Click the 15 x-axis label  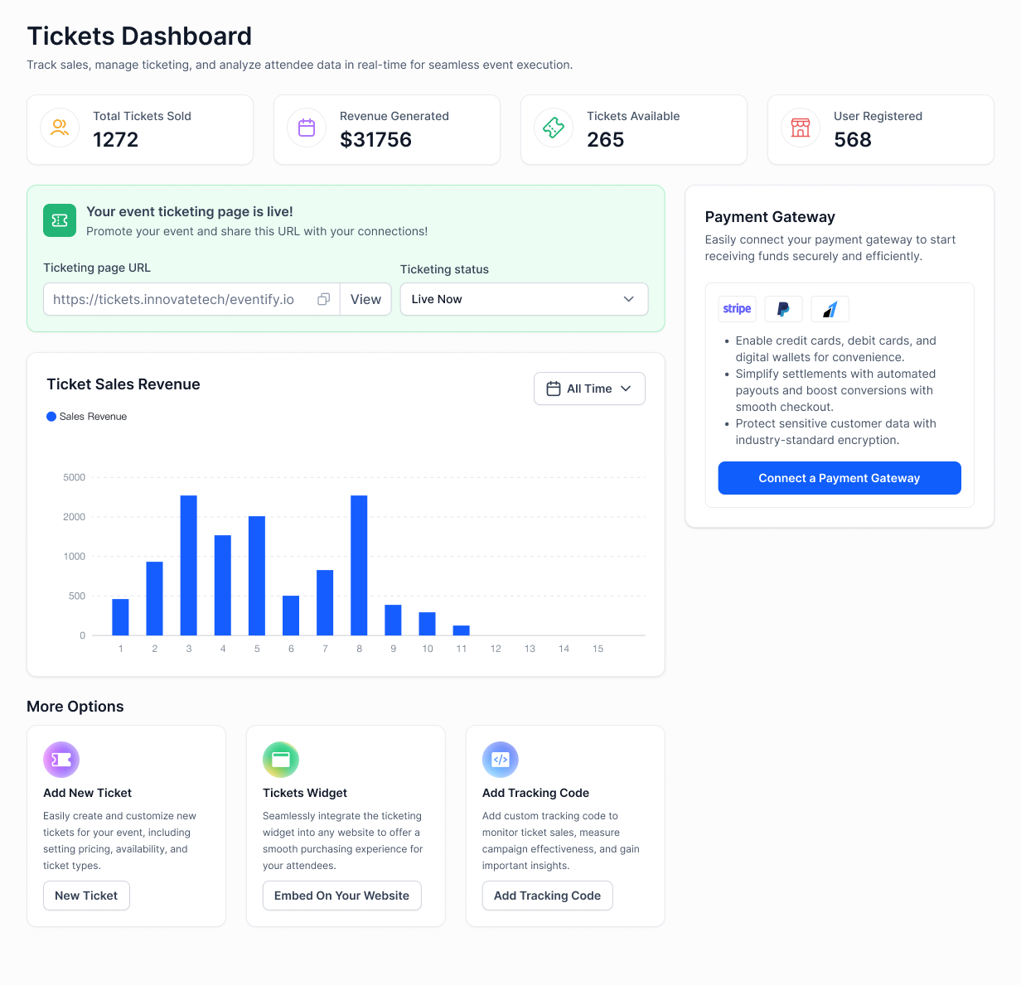tap(598, 649)
